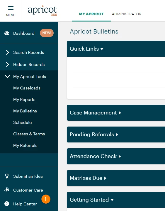Expand the Attendance Check section arrow

120,156
